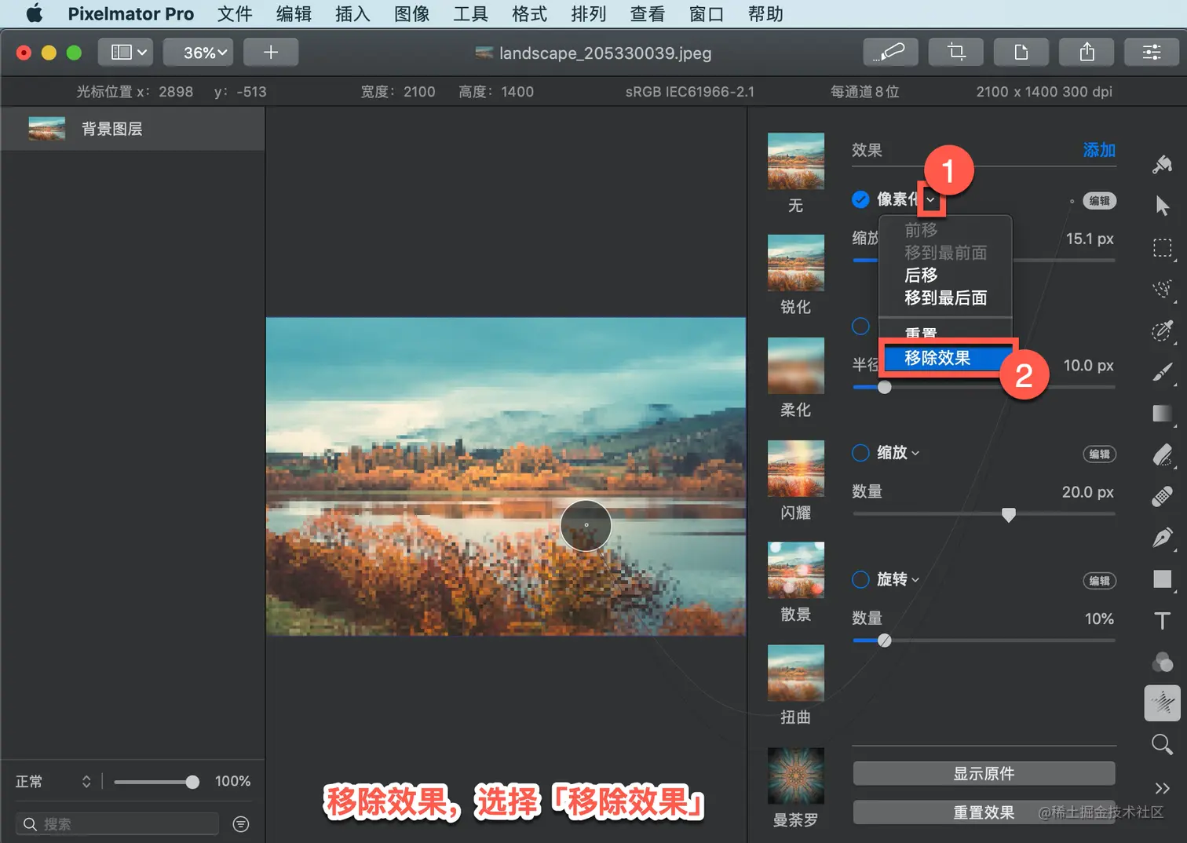Select the Pen tool
The height and width of the screenshot is (843, 1187).
pos(1163,538)
